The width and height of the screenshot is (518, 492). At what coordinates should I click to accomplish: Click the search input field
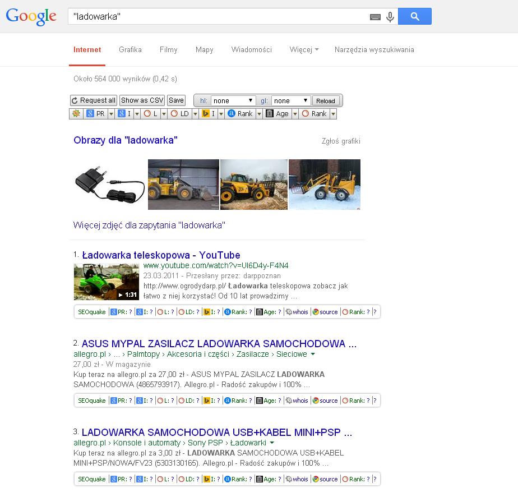click(x=218, y=16)
